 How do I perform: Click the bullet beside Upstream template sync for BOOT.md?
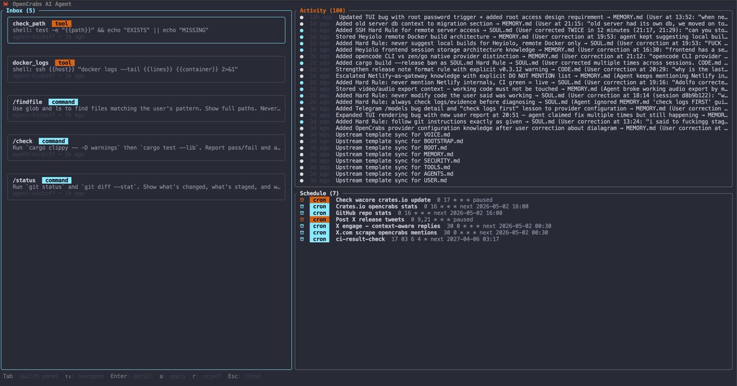(302, 148)
